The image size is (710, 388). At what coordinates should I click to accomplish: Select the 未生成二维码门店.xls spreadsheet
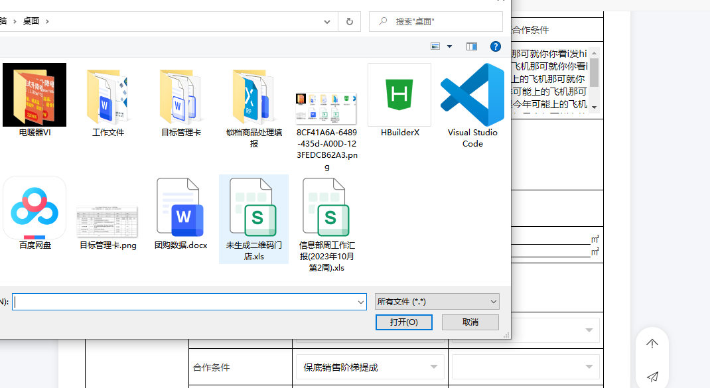tap(253, 208)
